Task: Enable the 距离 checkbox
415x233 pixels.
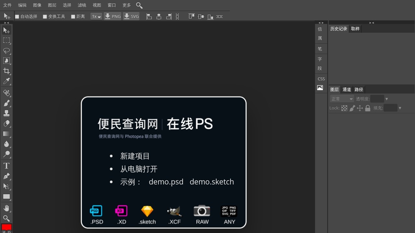Action: tap(73, 17)
